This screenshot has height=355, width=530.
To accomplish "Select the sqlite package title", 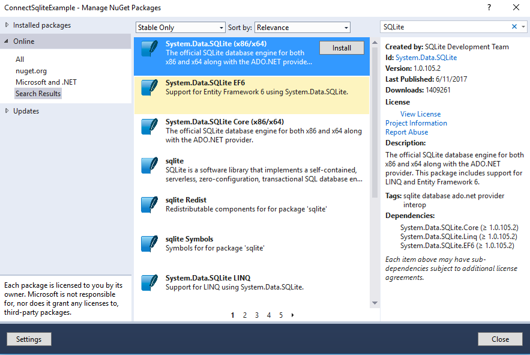I will pos(175,161).
